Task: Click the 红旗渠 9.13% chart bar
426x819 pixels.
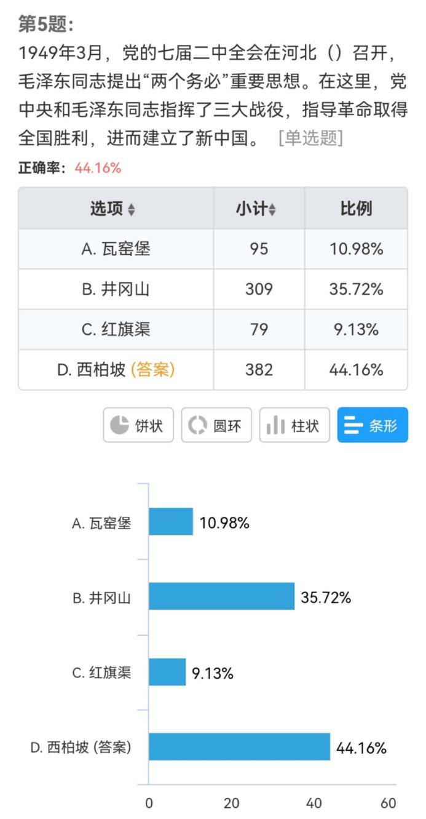Action: tap(167, 672)
